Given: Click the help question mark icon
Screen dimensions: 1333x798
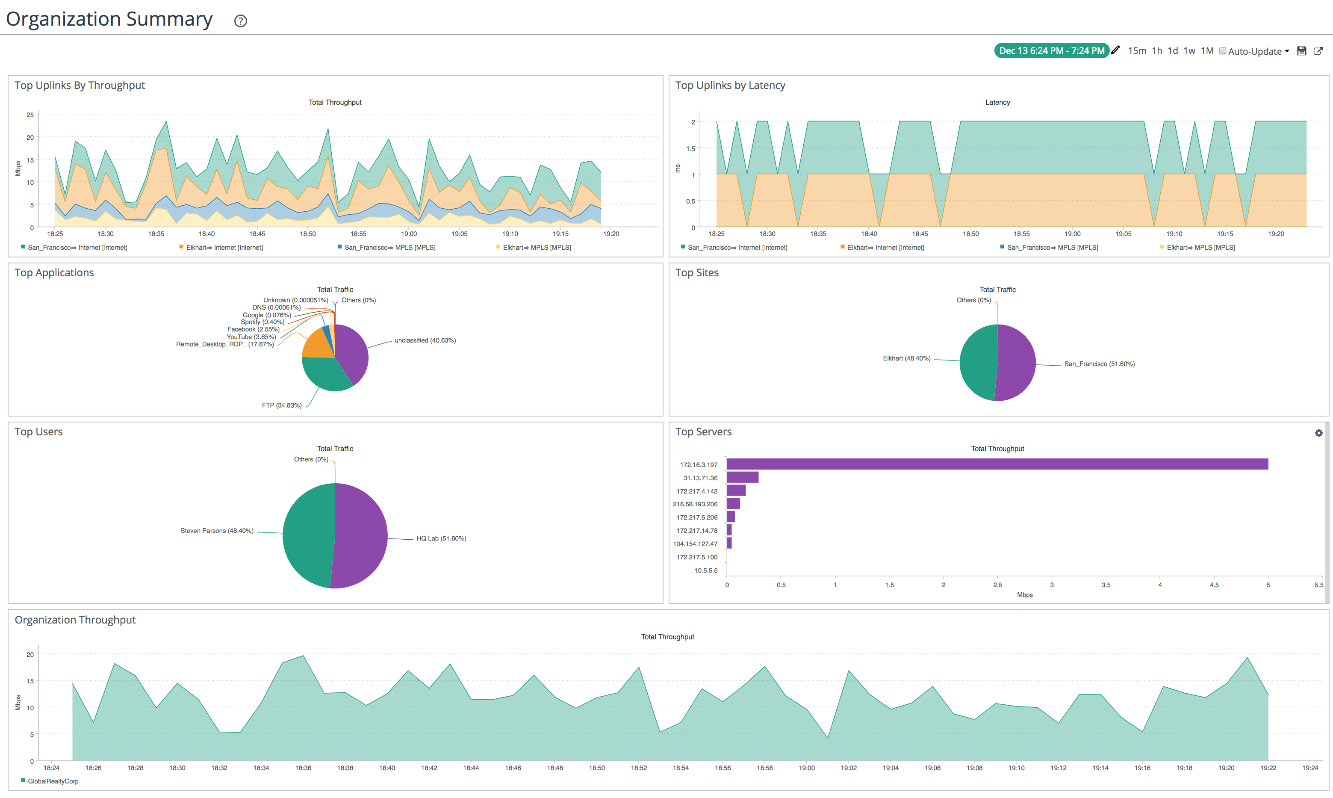Looking at the screenshot, I should (x=240, y=21).
